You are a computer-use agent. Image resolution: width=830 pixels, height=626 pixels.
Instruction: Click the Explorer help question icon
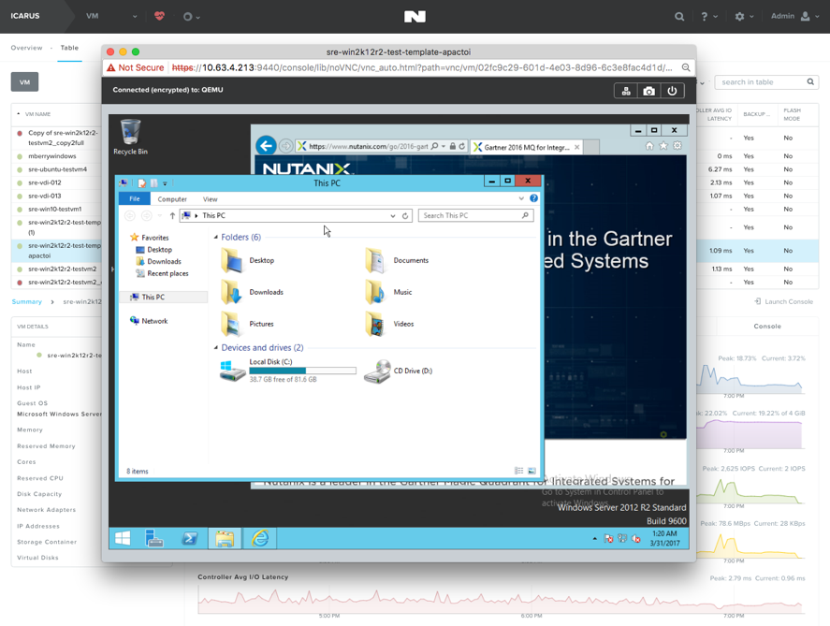(x=533, y=198)
